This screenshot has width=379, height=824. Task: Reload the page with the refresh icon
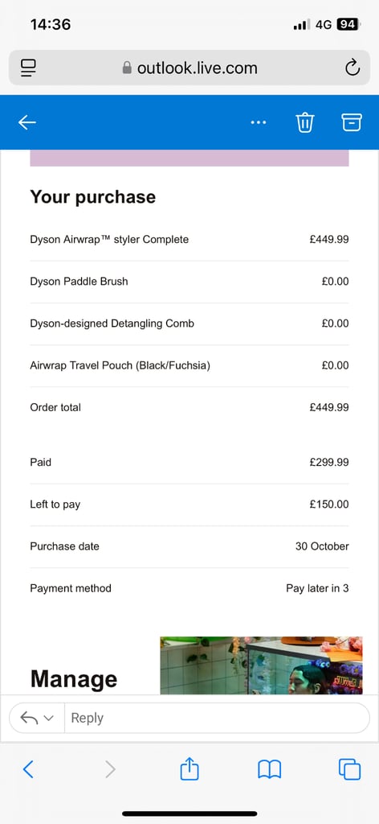(353, 68)
